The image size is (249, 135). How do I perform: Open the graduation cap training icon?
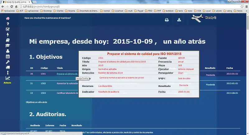click(7, 46)
